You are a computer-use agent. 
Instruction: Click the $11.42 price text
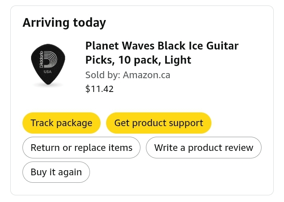coord(99,89)
